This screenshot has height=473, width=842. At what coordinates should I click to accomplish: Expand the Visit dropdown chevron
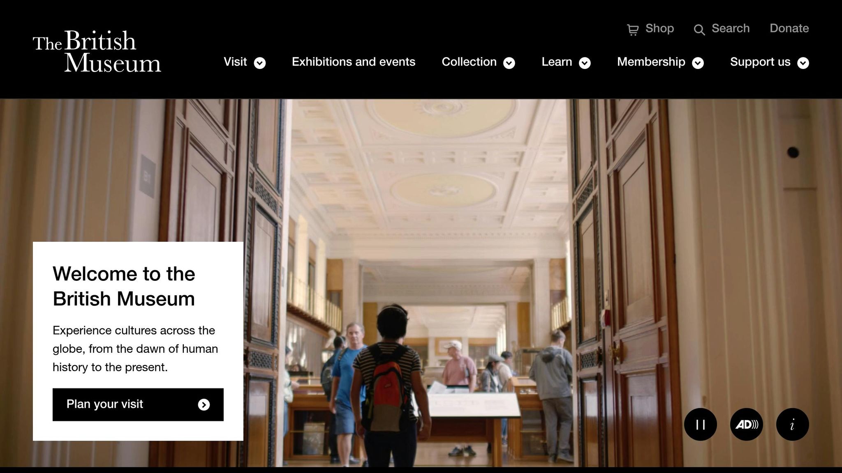click(260, 63)
